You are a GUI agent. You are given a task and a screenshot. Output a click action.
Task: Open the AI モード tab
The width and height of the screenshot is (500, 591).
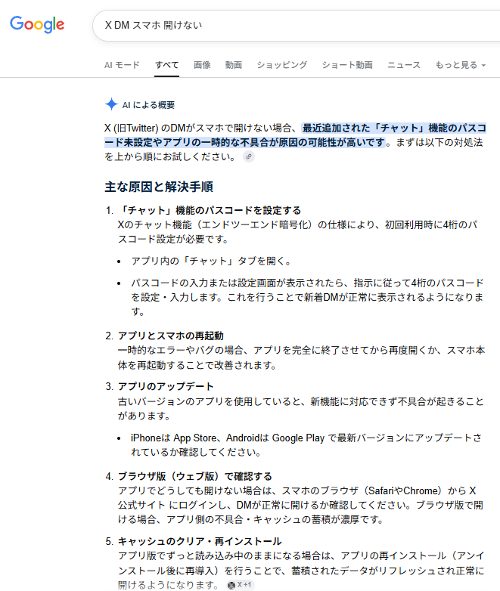(x=122, y=65)
